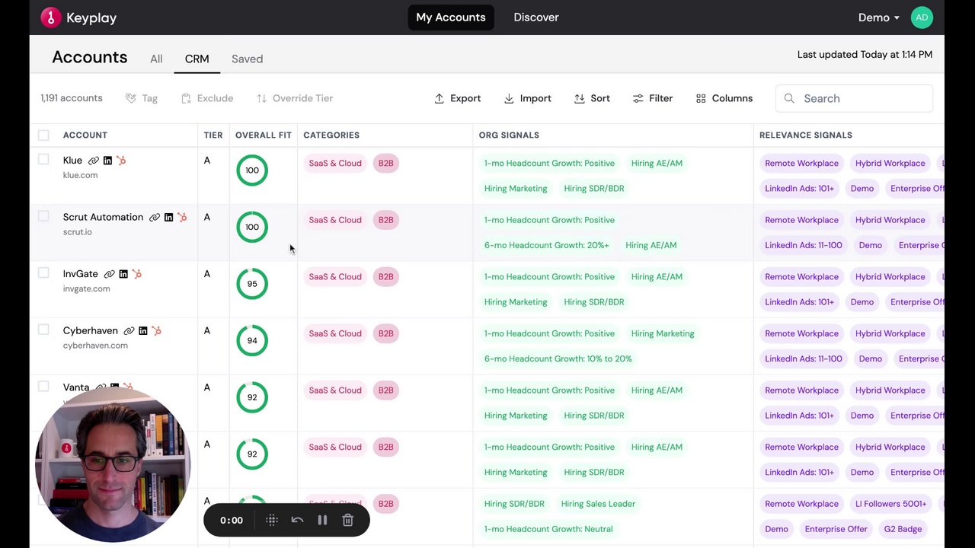Open the Columns chooser
Viewport: 975px width, 548px height.
pyautogui.click(x=724, y=98)
